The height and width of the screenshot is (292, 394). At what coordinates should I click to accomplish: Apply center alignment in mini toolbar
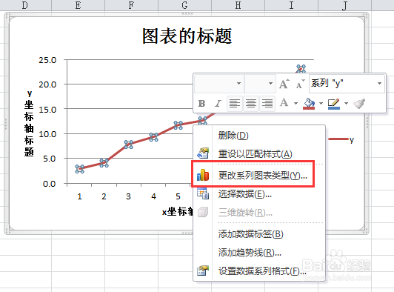pos(251,103)
